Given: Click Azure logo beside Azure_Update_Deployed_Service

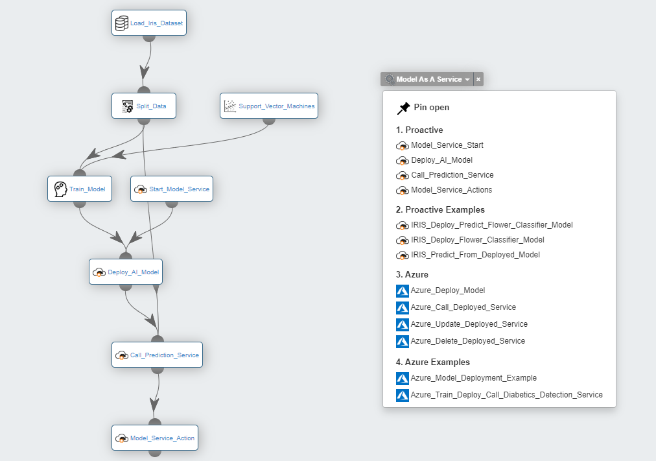Looking at the screenshot, I should click(403, 325).
